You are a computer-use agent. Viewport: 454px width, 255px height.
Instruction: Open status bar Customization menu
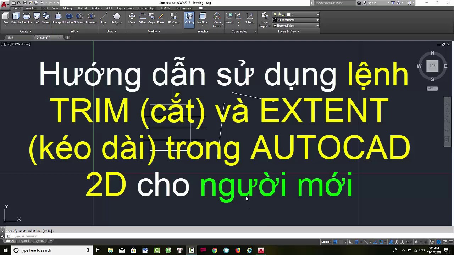click(x=451, y=242)
